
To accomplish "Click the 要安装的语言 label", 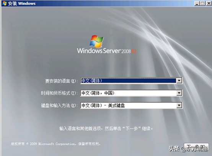I will [62, 81].
